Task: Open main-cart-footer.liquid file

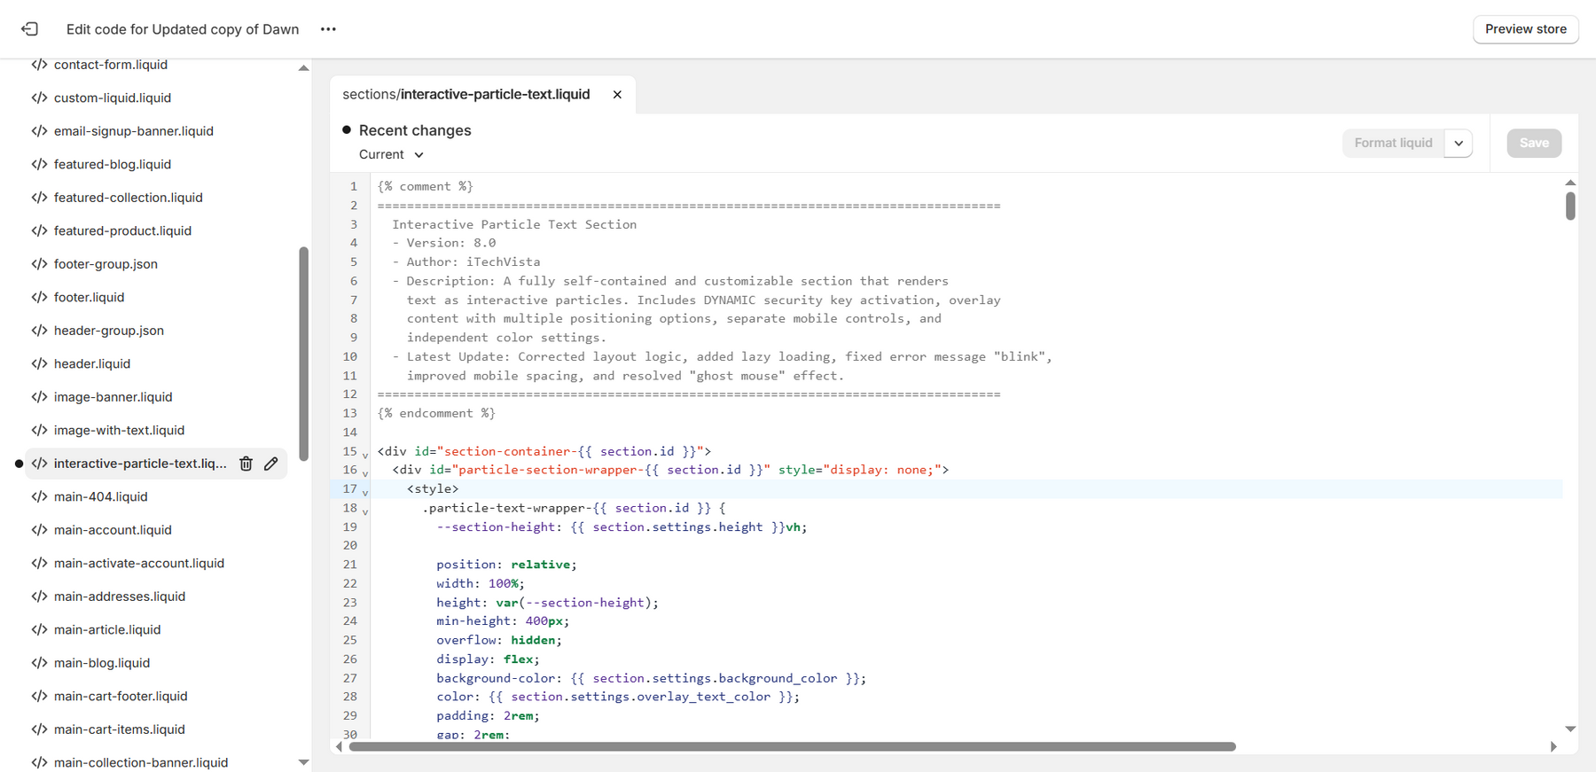Action: pyautogui.click(x=121, y=696)
